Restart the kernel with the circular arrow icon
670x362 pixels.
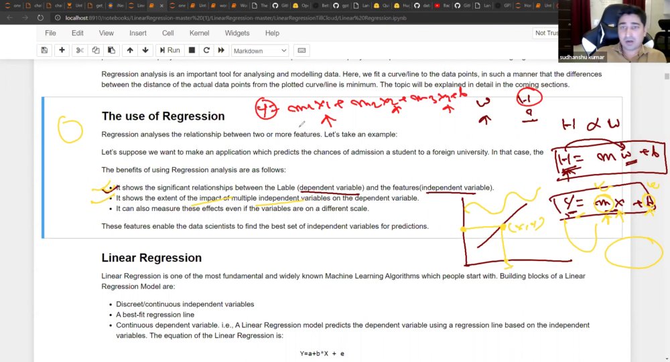click(206, 50)
